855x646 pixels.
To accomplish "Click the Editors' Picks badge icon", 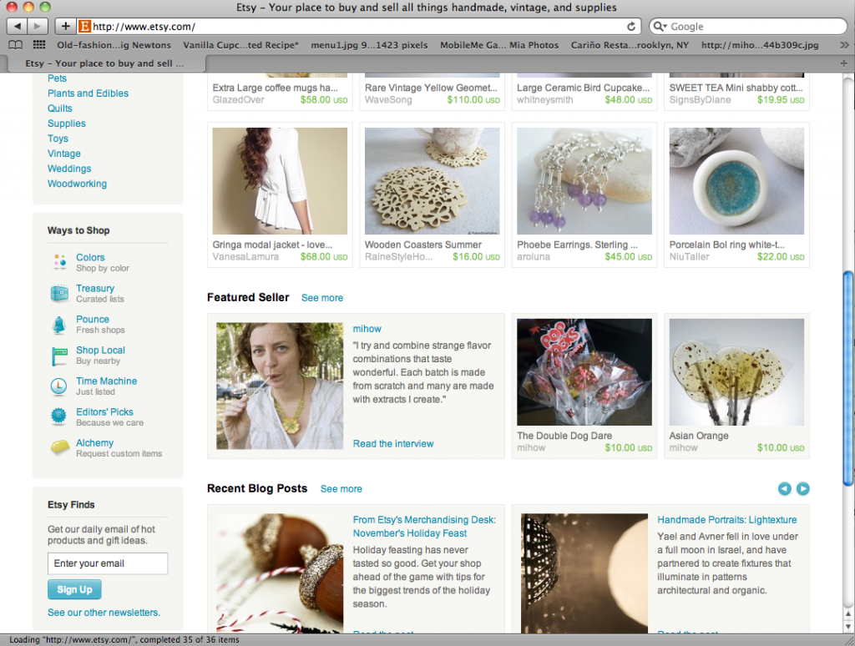I will click(x=59, y=417).
